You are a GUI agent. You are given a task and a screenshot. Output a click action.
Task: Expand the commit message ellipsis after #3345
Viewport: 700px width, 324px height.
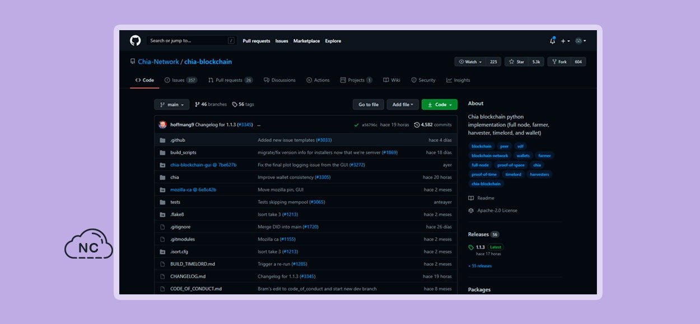(x=259, y=125)
